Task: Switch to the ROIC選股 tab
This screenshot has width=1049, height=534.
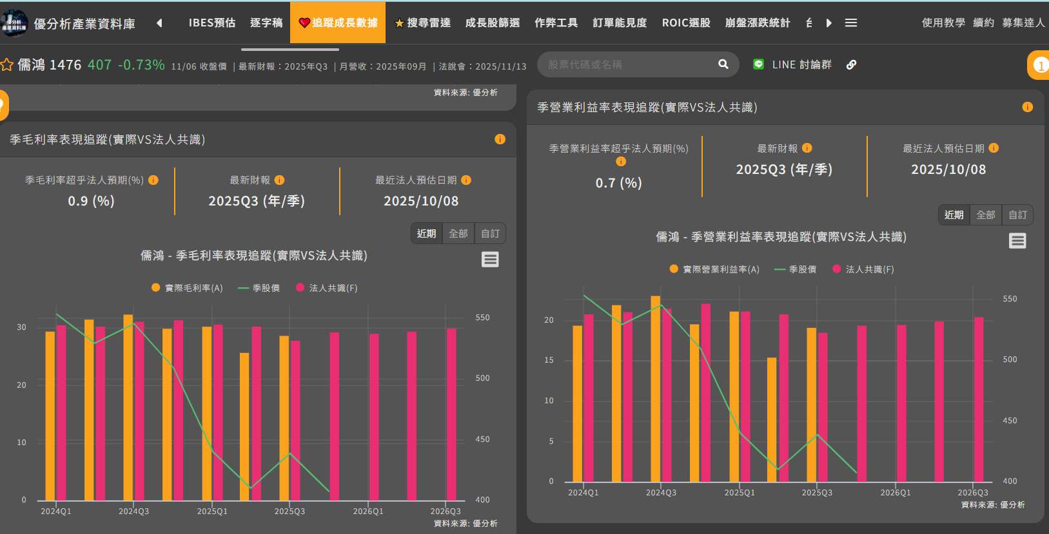Action: point(686,23)
